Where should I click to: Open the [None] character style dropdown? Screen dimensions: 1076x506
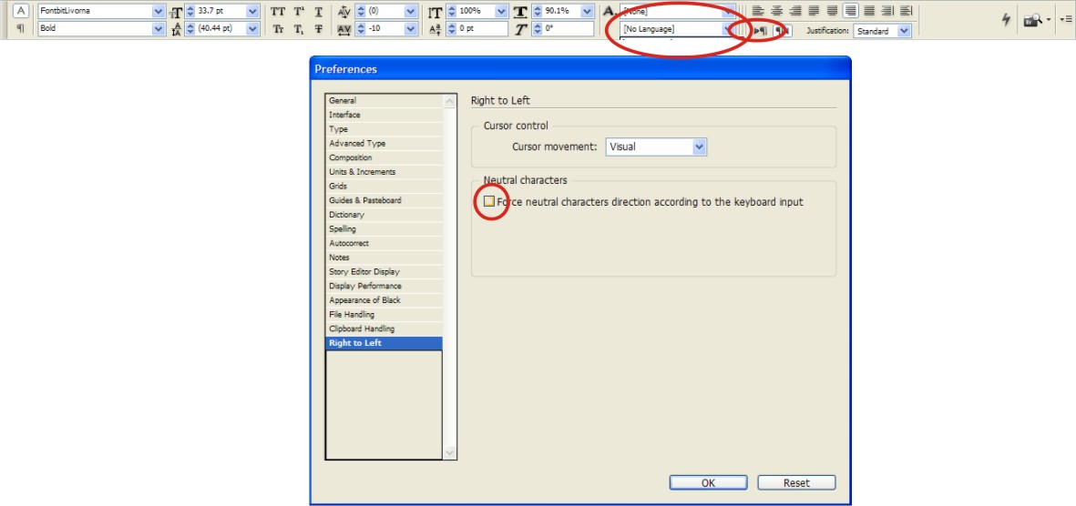pos(730,12)
